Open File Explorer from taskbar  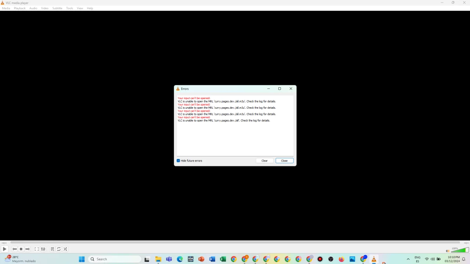(158, 259)
